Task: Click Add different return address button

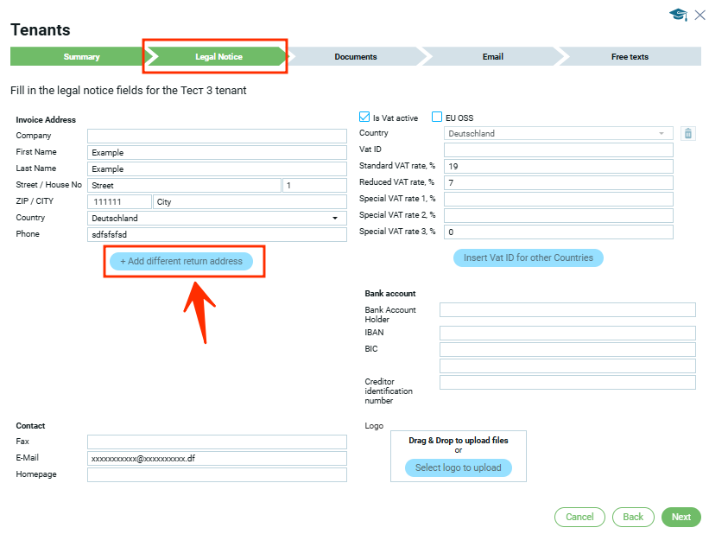Action: pos(181,261)
